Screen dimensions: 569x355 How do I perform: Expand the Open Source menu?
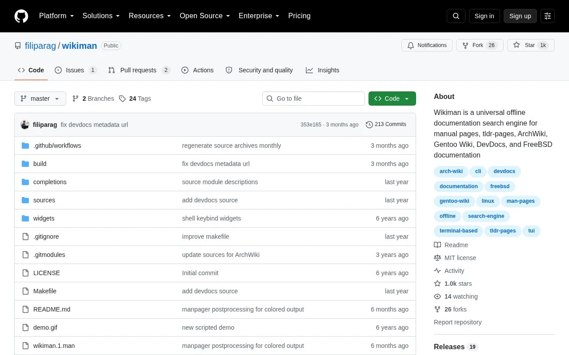click(x=204, y=16)
